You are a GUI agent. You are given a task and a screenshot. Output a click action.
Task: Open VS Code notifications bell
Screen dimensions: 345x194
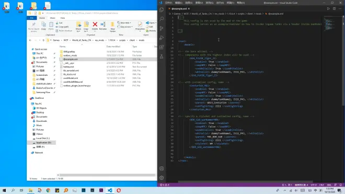pos(341,185)
